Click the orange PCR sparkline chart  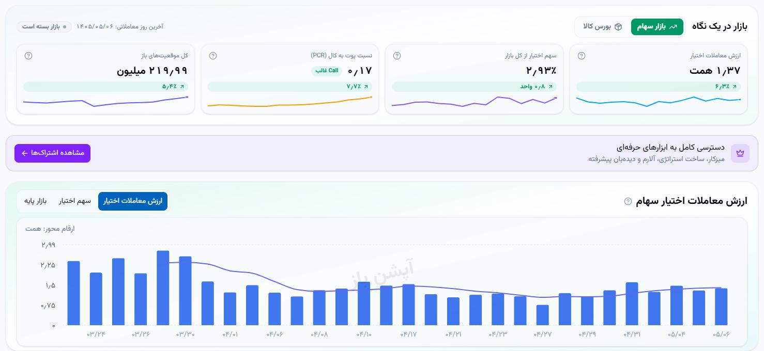289,102
